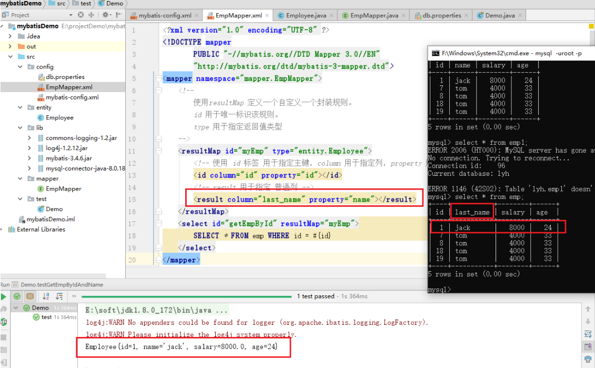Open the Project view dropdown

(70, 15)
